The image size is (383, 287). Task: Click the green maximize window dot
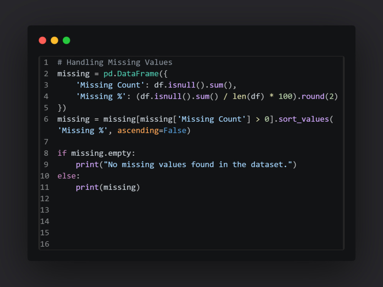coord(66,40)
